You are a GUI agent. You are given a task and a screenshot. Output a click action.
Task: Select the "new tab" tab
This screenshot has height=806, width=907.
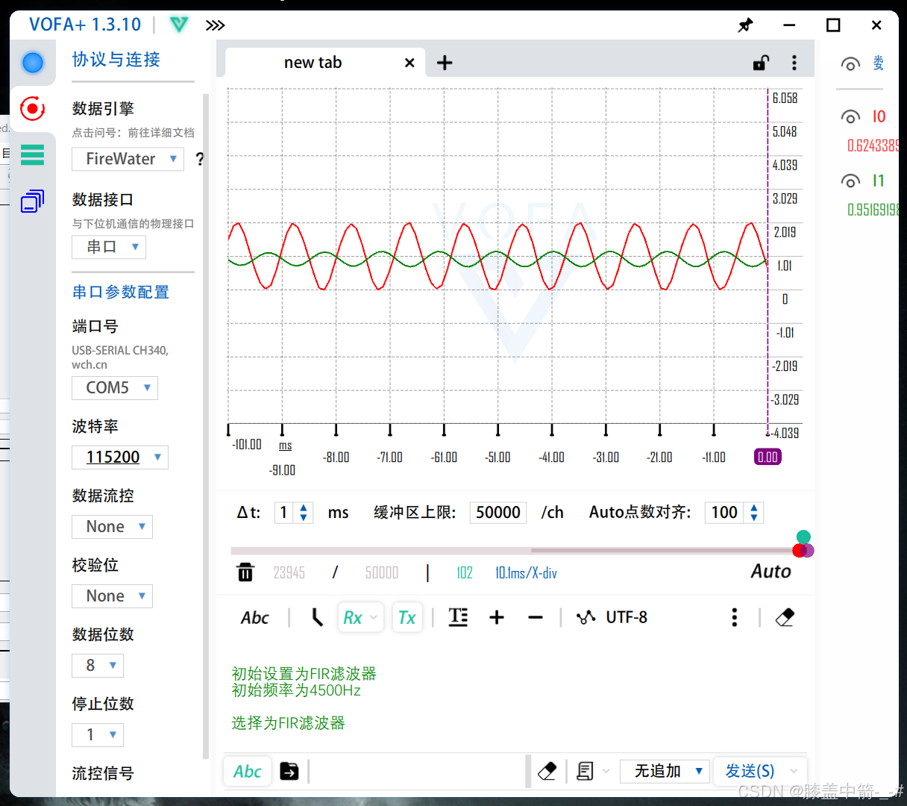click(313, 63)
